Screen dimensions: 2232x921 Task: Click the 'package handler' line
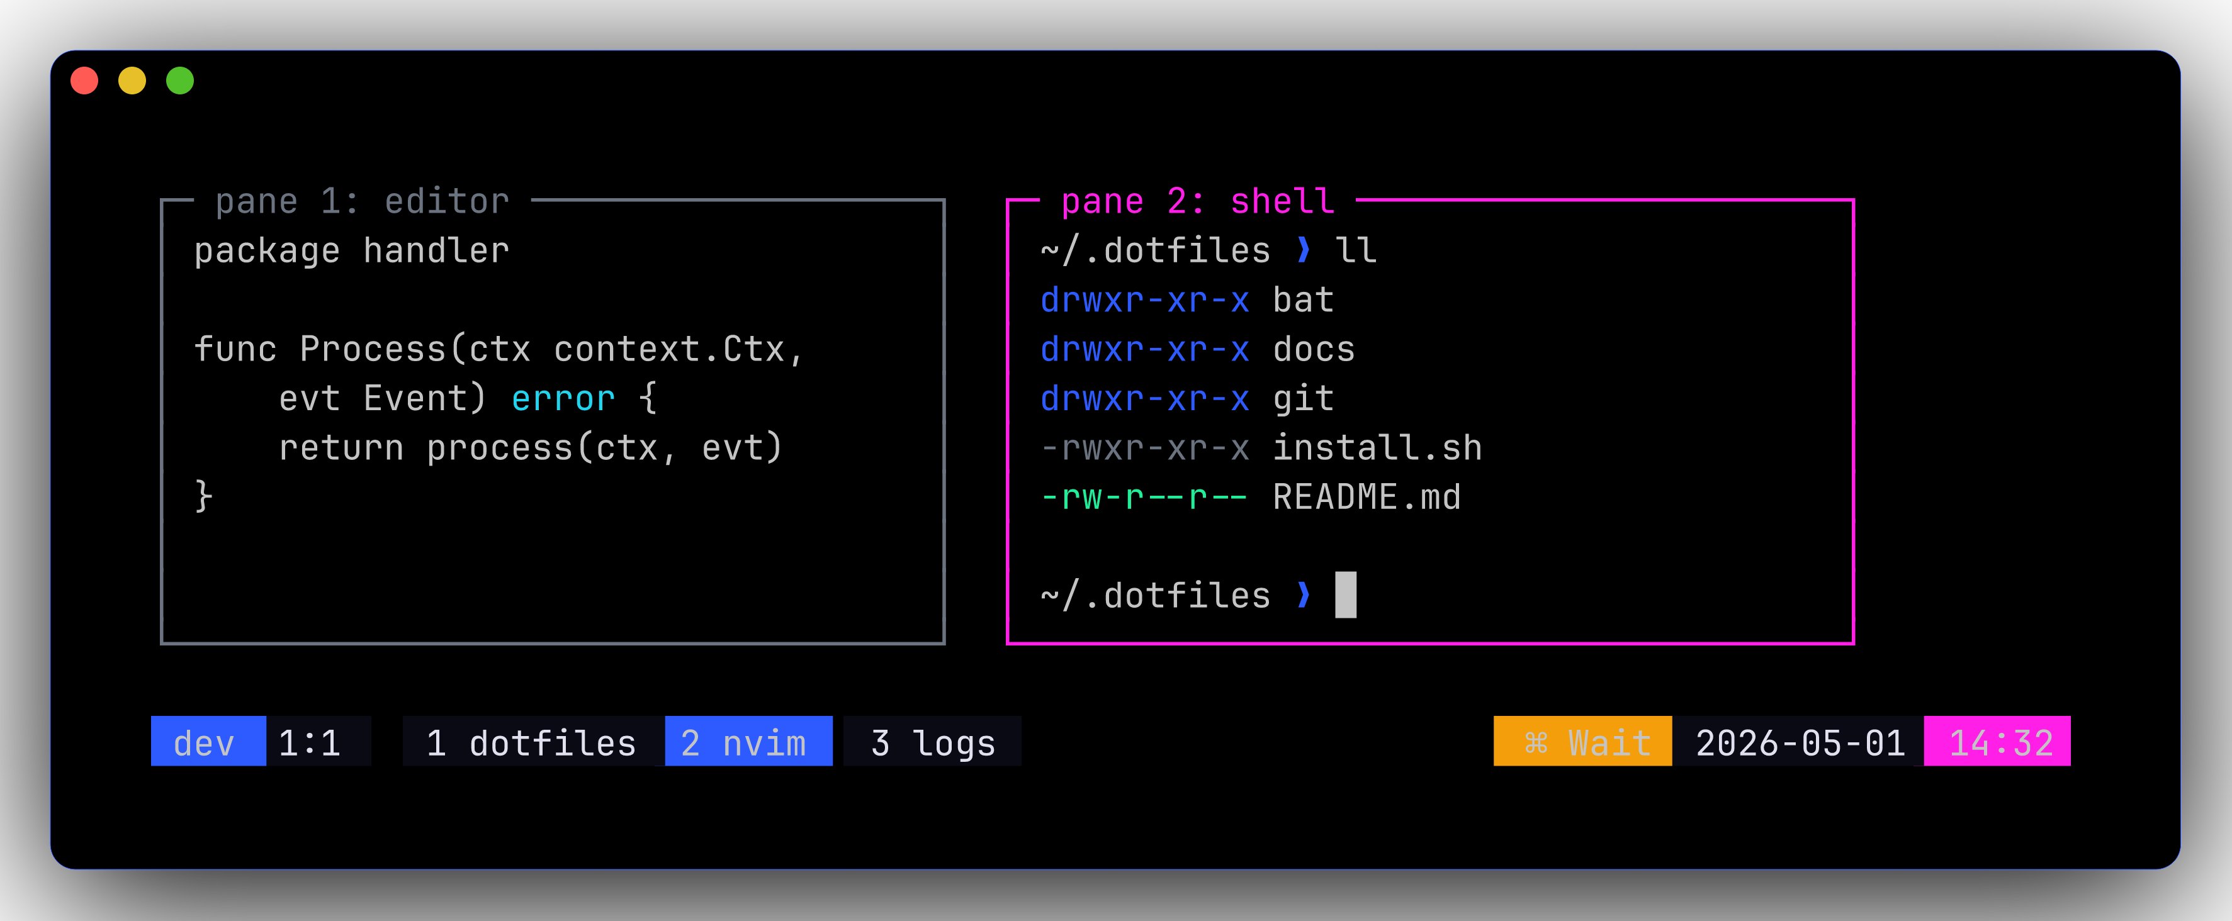click(352, 251)
